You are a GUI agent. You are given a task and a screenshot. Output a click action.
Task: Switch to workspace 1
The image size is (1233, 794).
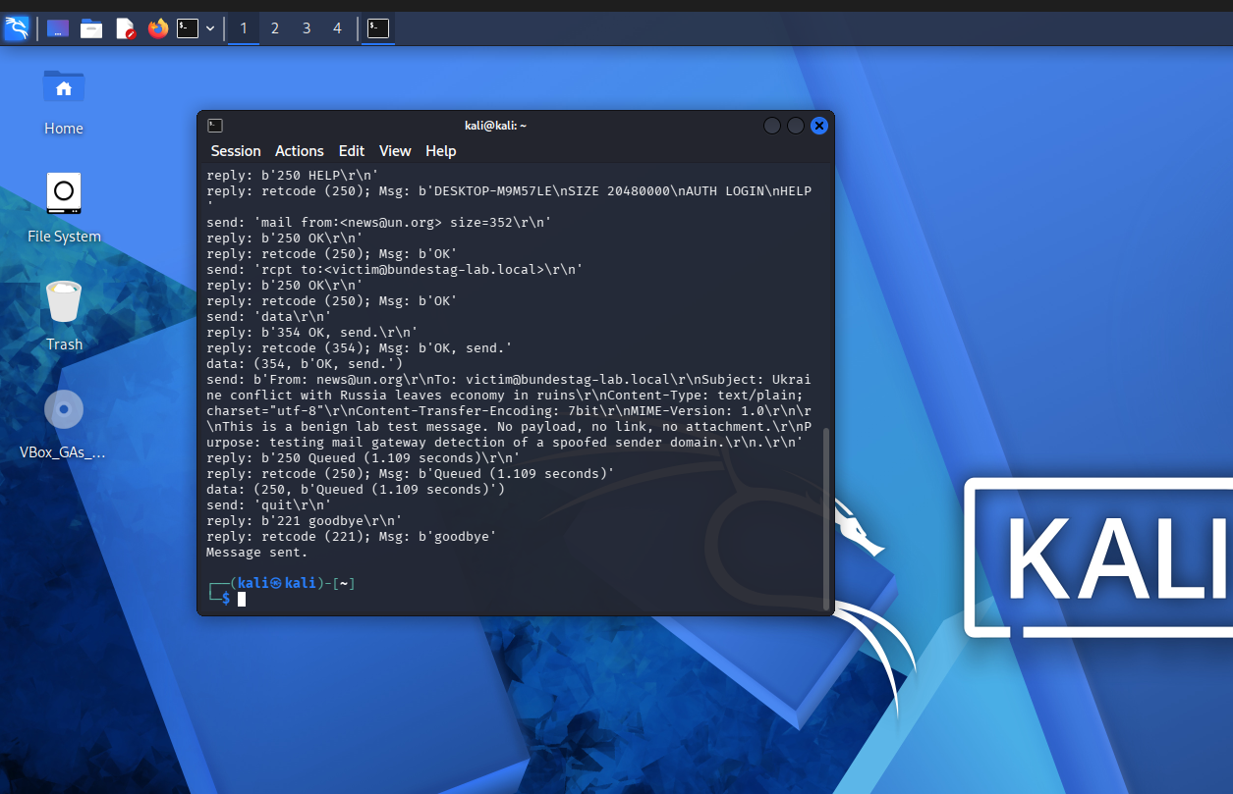tap(244, 28)
